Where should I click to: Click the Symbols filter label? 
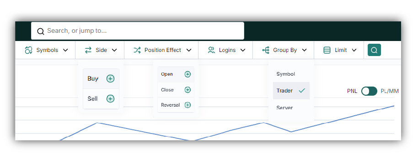[47, 50]
